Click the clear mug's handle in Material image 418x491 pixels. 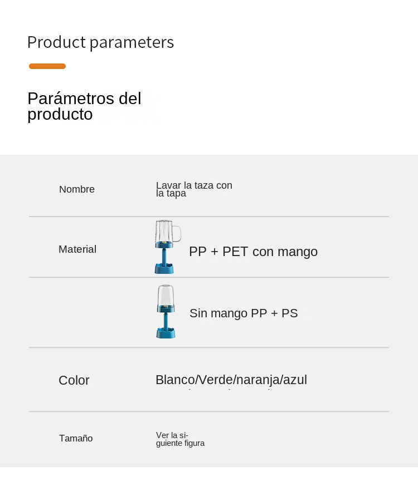[177, 233]
